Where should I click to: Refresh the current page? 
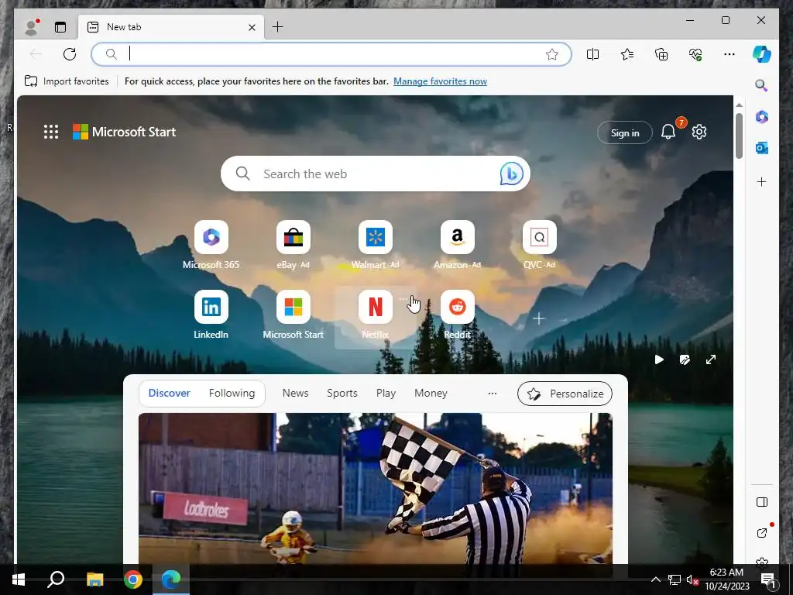70,53
